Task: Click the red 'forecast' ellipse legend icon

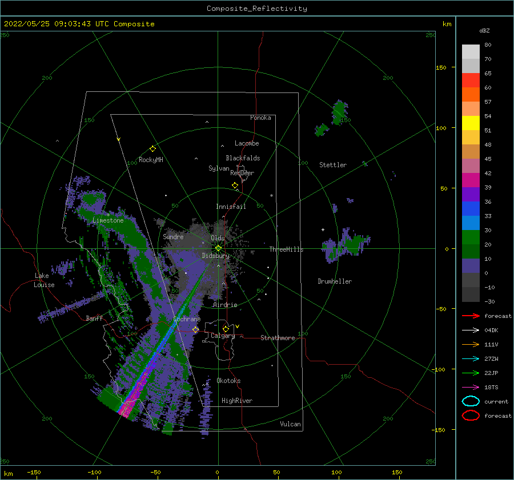Action: (x=471, y=416)
